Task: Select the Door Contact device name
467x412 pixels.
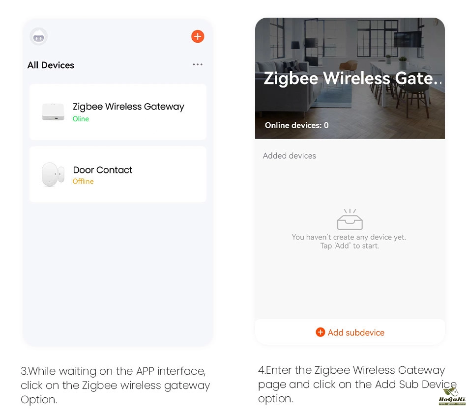Action: [103, 170]
